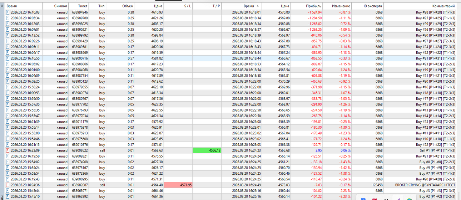The width and height of the screenshot is (461, 200).
Task: Select the red stop-loss cell 4571.95
Action: point(178,185)
